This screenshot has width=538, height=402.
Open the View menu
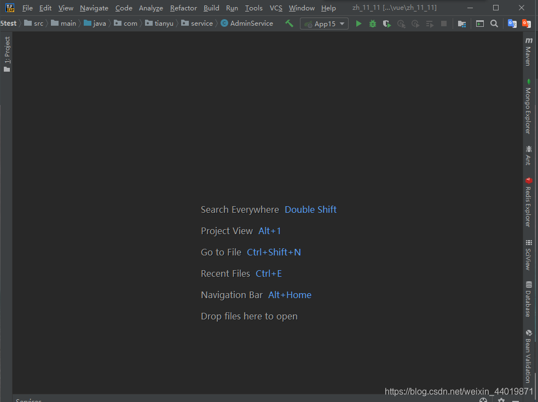coord(66,8)
